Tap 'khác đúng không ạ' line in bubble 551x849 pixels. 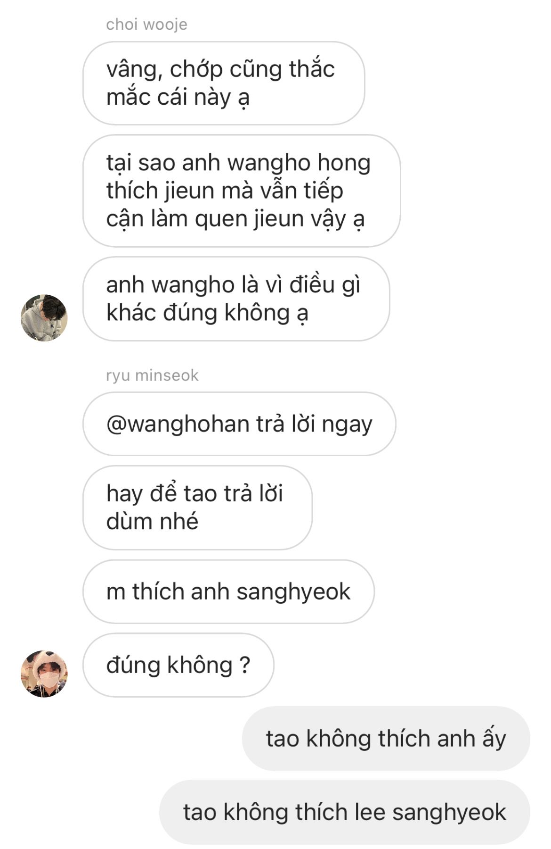tap(207, 313)
